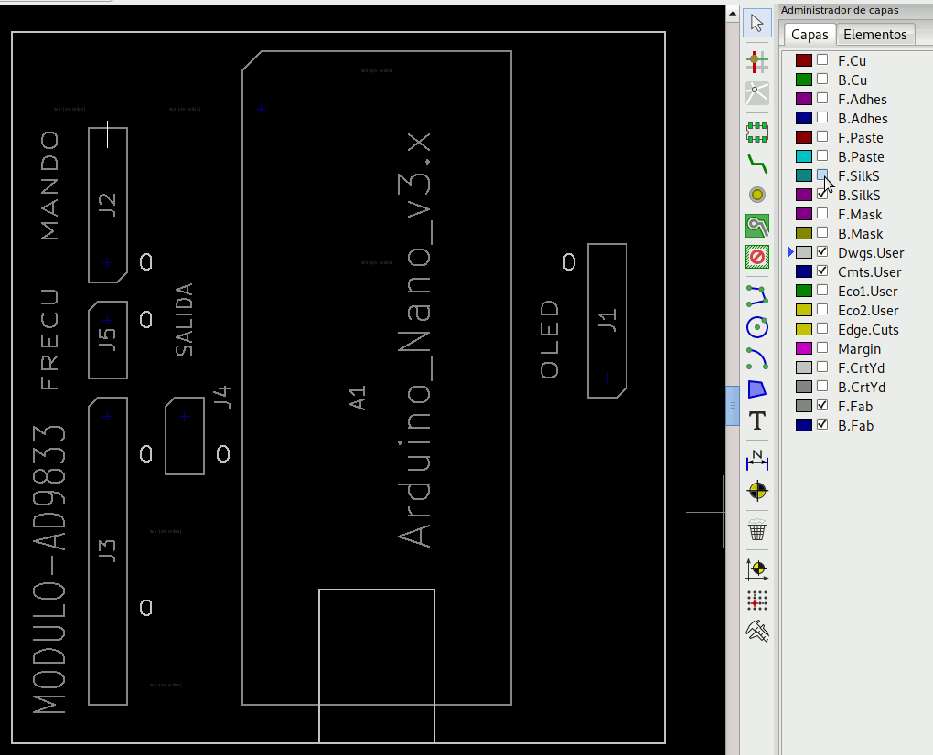Select the B.Adhes layer name

pyautogui.click(x=863, y=118)
